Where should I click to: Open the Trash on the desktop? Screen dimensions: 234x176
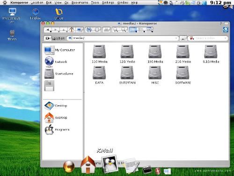tap(12, 35)
